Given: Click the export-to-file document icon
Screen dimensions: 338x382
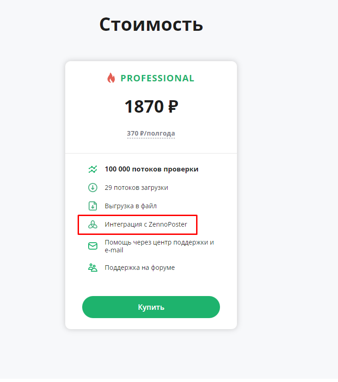Looking at the screenshot, I should click(x=93, y=206).
